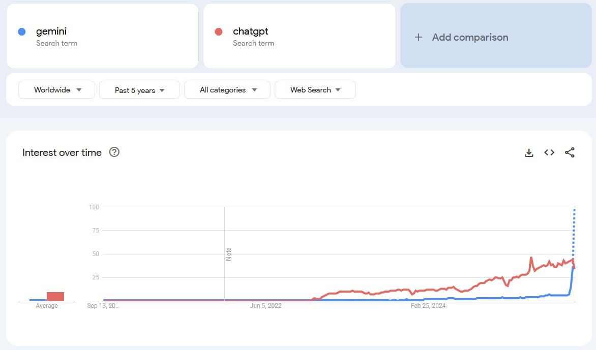This screenshot has height=350, width=596.
Task: Click the red chatgpt average bar
Action: click(x=55, y=296)
